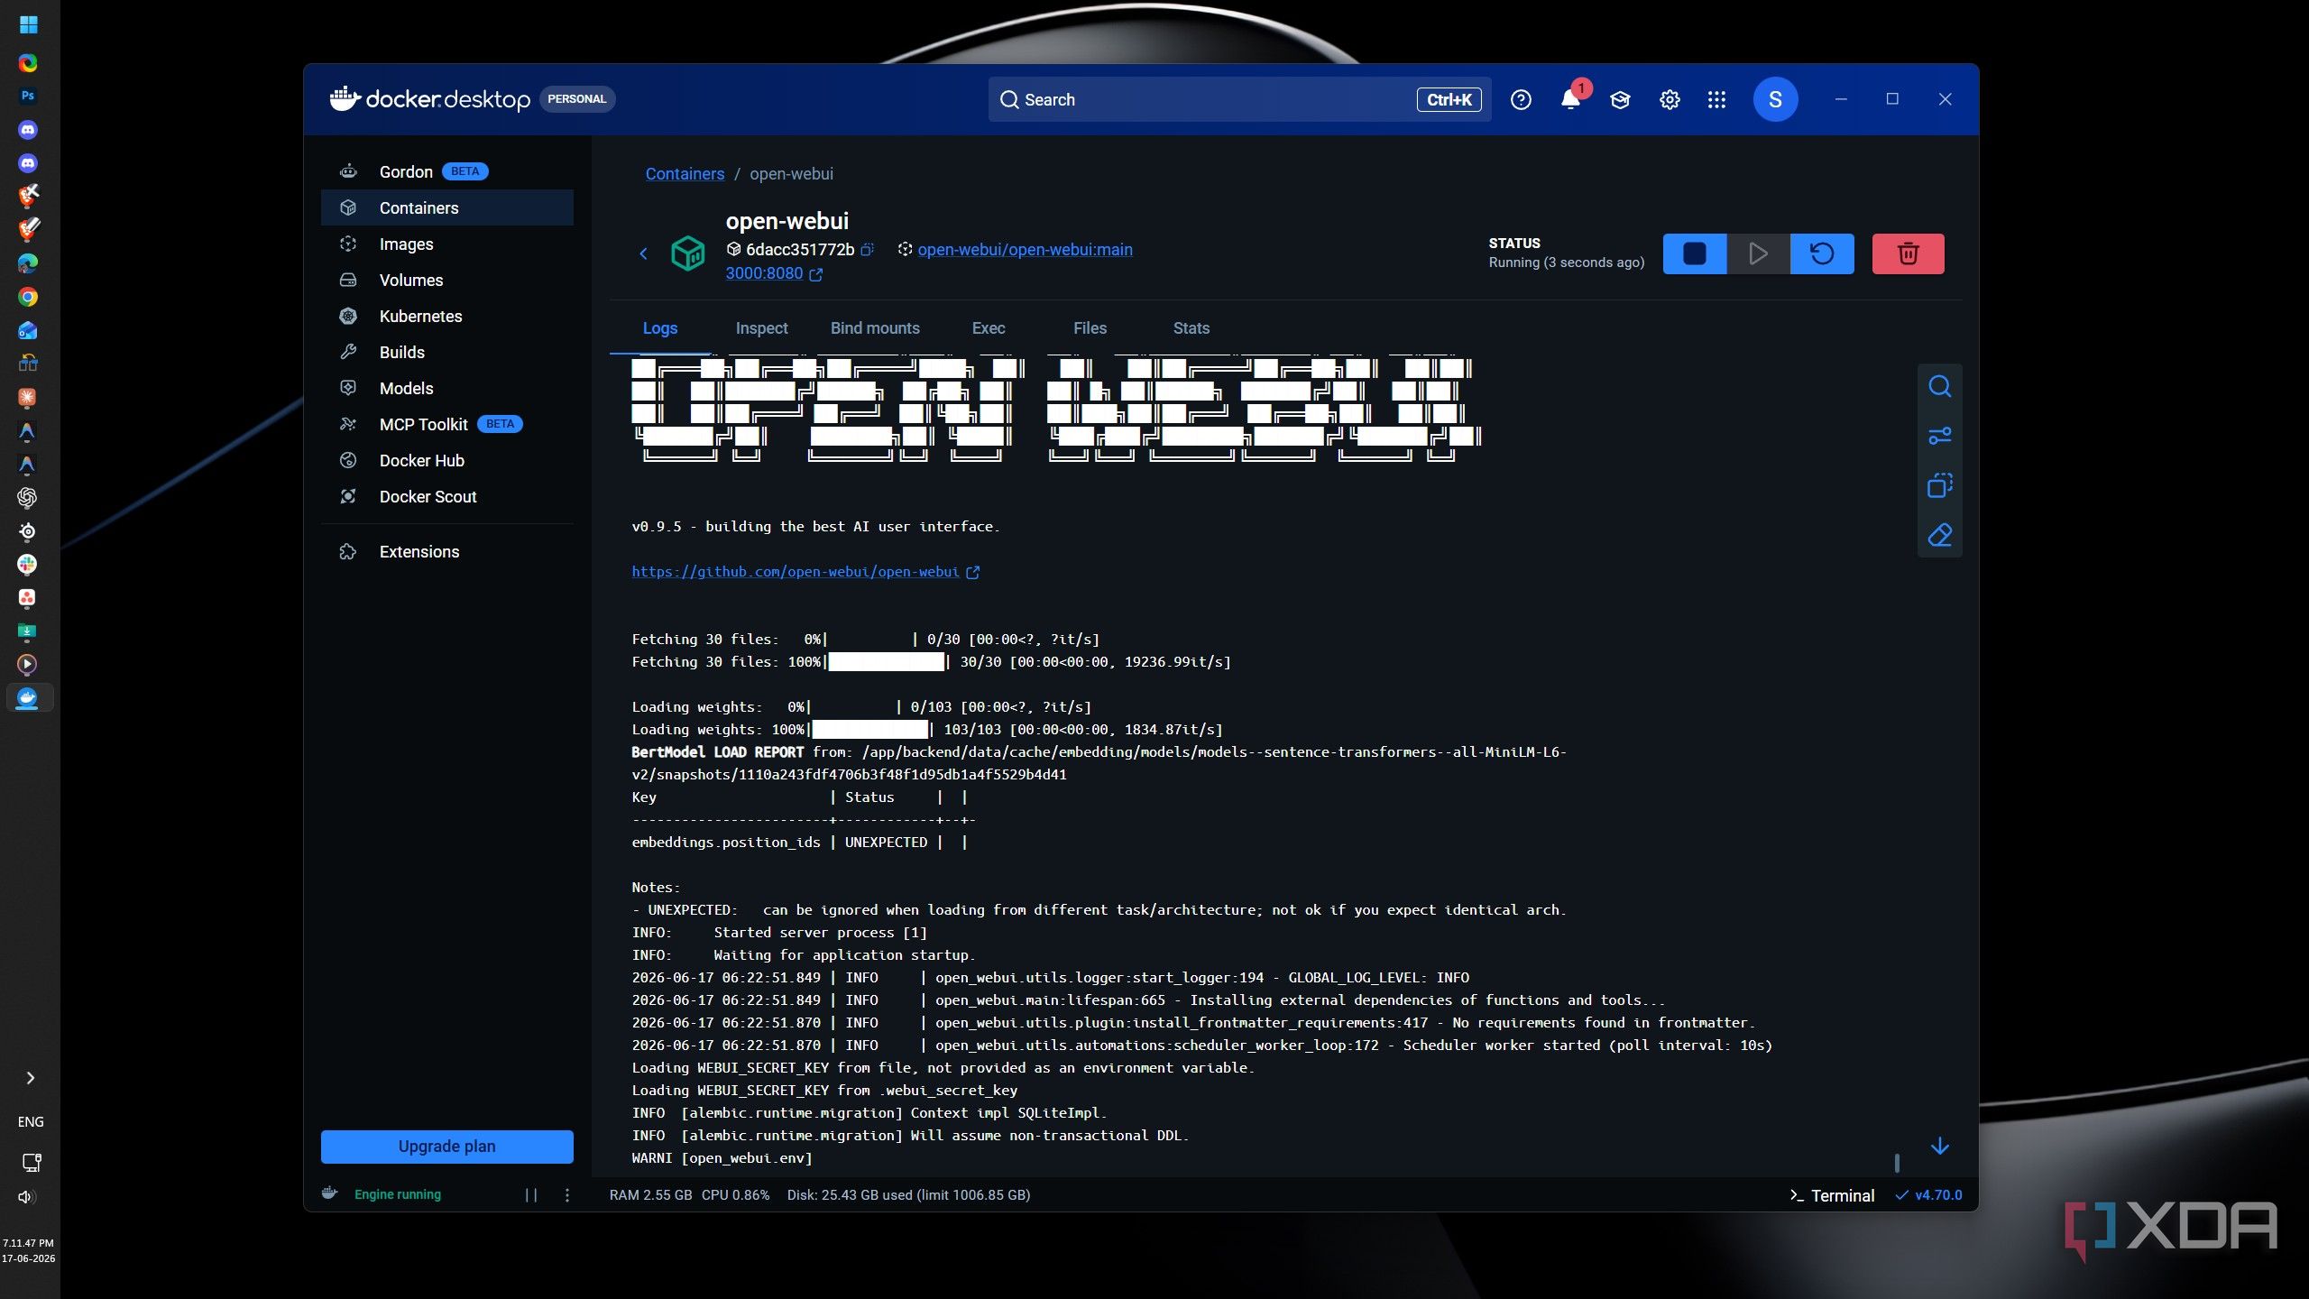Restart the open-webui container

(1822, 253)
